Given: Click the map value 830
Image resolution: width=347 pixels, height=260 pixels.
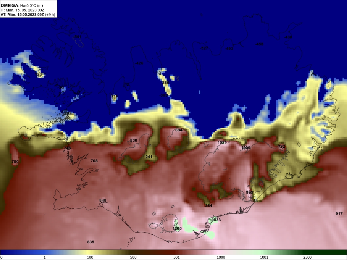Looking at the screenshot, I should pos(134,140).
